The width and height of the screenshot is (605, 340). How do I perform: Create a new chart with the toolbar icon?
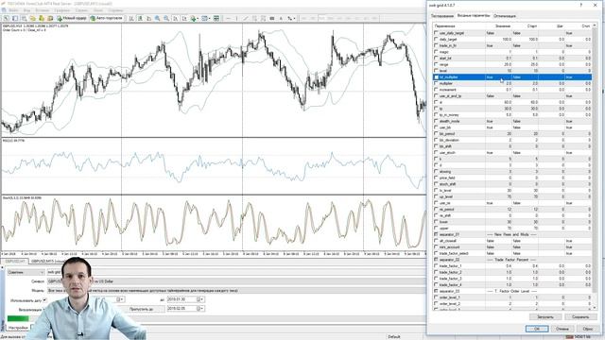7,18
